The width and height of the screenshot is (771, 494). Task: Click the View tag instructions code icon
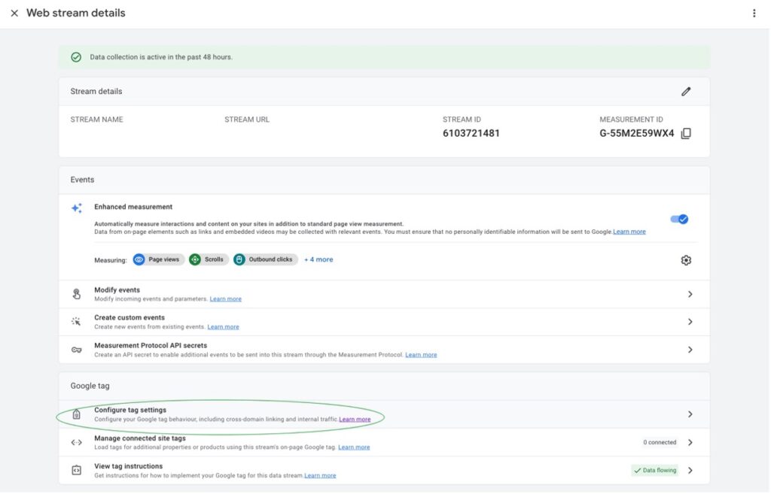pyautogui.click(x=76, y=470)
